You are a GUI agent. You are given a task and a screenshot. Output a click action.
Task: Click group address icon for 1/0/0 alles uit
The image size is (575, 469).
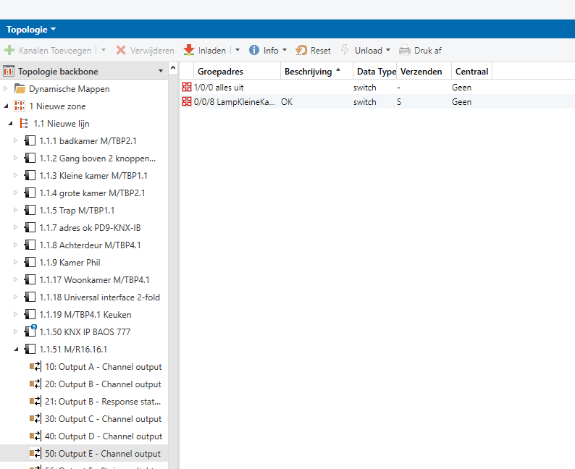pyautogui.click(x=187, y=88)
